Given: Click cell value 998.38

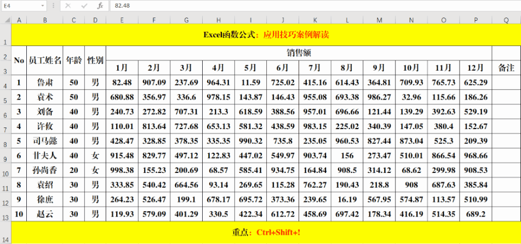Looking at the screenshot, I should pos(122,170).
